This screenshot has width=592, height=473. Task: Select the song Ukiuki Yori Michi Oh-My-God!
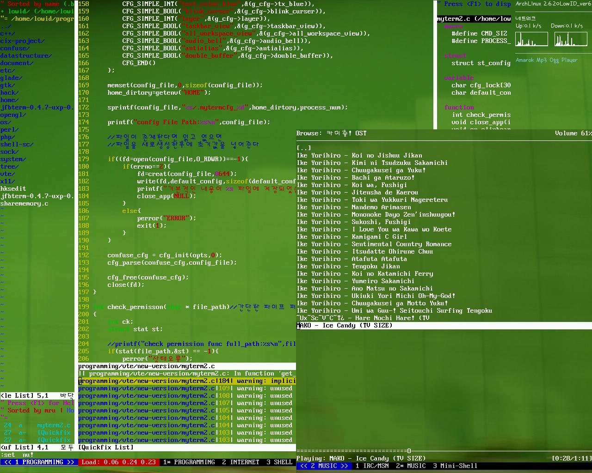point(376,296)
